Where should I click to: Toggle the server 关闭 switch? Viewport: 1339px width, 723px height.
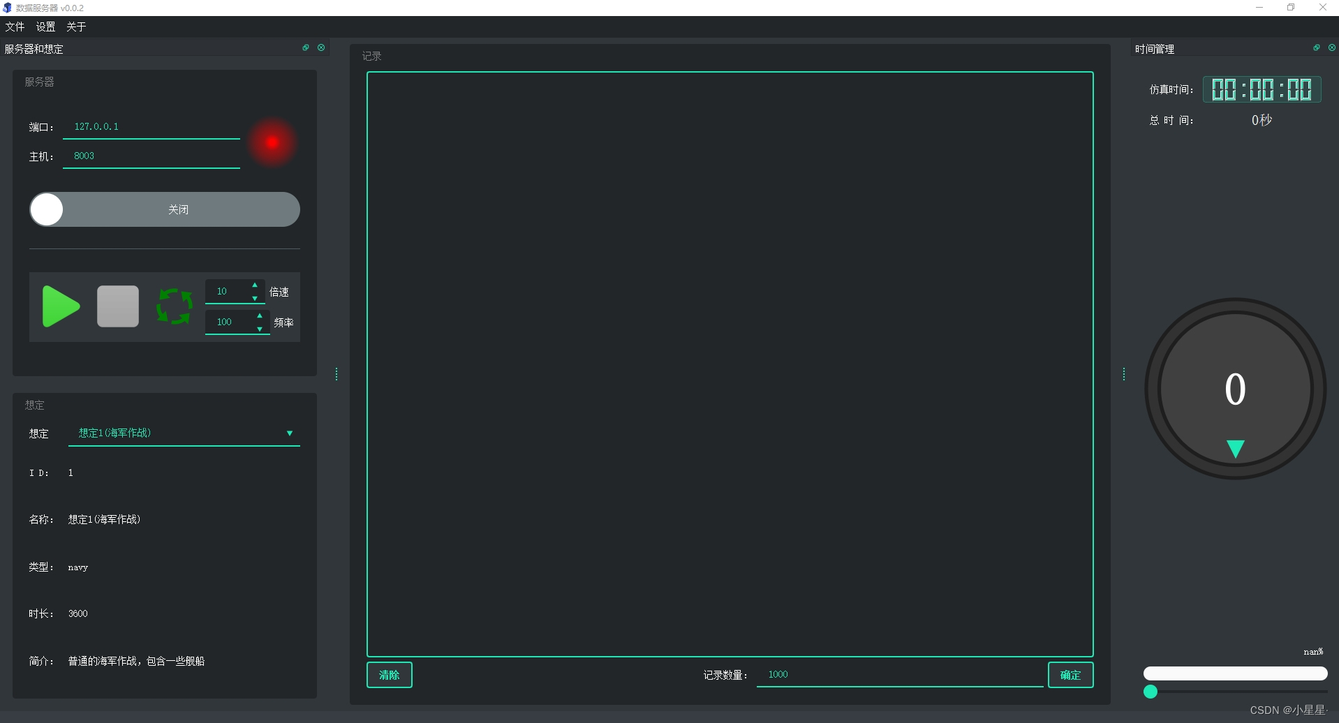pyautogui.click(x=165, y=209)
